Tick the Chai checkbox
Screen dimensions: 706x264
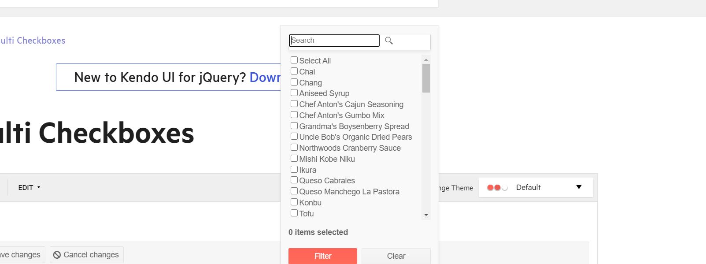click(294, 71)
